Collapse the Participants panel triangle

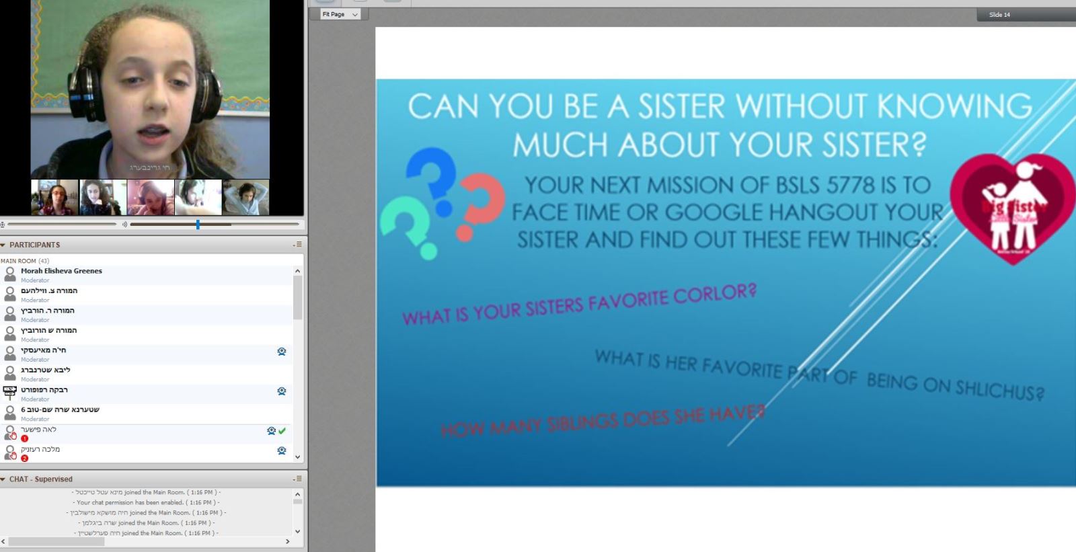(x=3, y=245)
